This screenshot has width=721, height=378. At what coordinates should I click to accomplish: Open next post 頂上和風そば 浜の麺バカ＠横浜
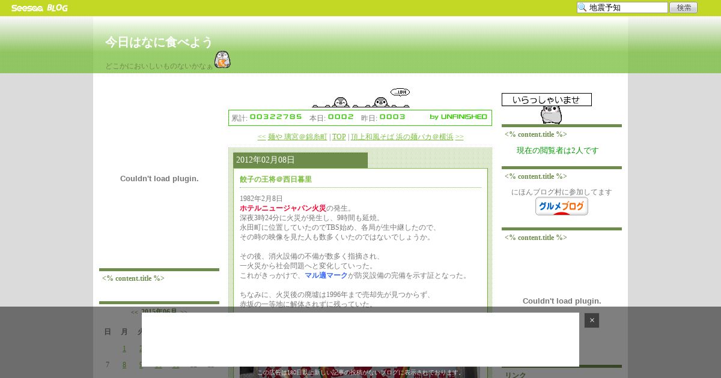click(402, 137)
